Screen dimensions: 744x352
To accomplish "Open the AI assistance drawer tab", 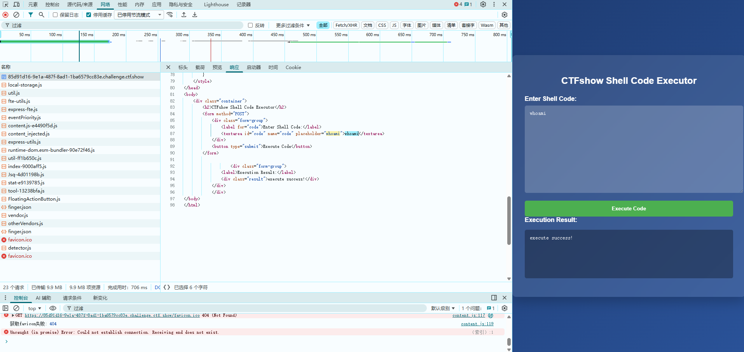I will click(x=43, y=298).
